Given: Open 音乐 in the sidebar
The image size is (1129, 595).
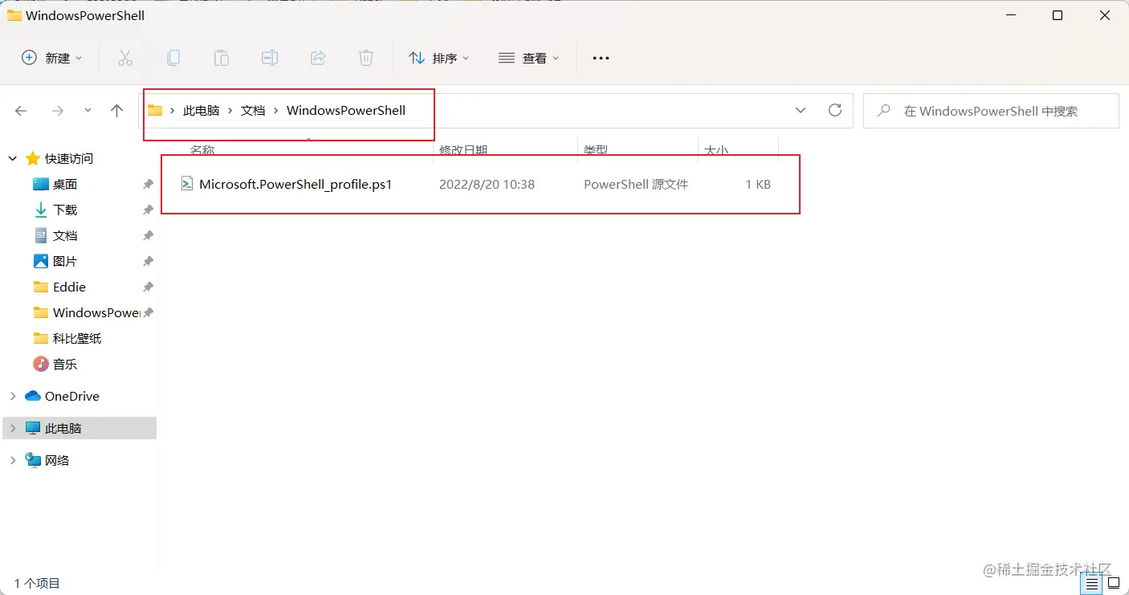Looking at the screenshot, I should pos(65,364).
